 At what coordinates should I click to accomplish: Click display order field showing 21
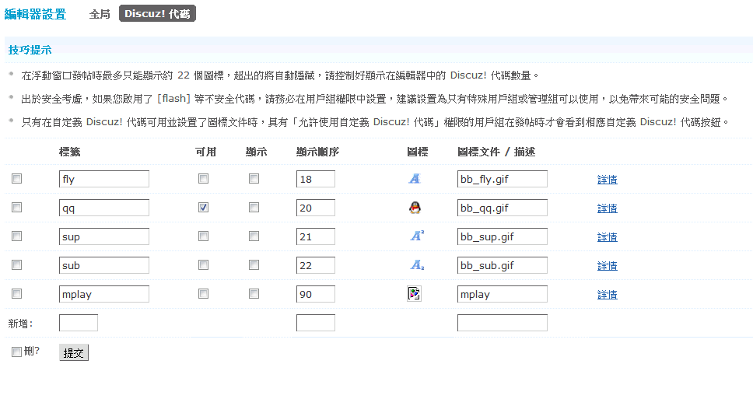click(316, 236)
